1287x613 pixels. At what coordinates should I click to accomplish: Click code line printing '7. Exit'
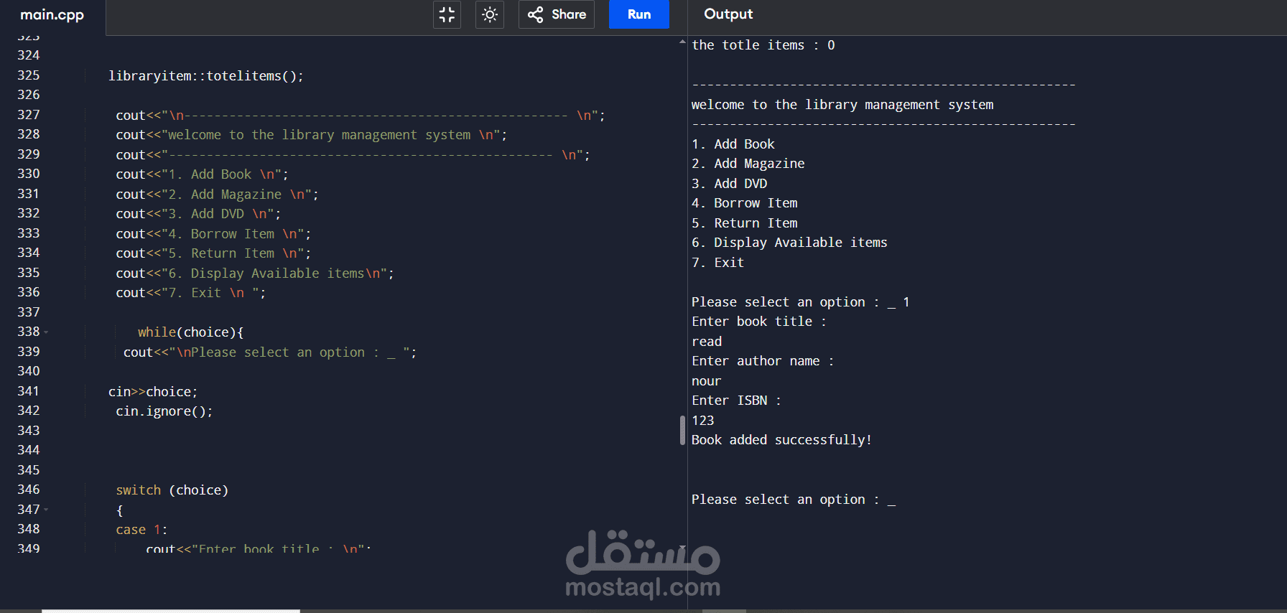coord(191,293)
